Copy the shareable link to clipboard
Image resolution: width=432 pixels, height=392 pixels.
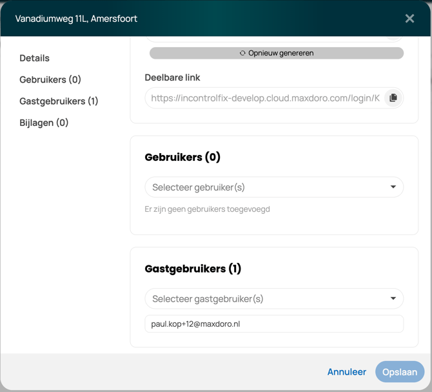tap(393, 98)
